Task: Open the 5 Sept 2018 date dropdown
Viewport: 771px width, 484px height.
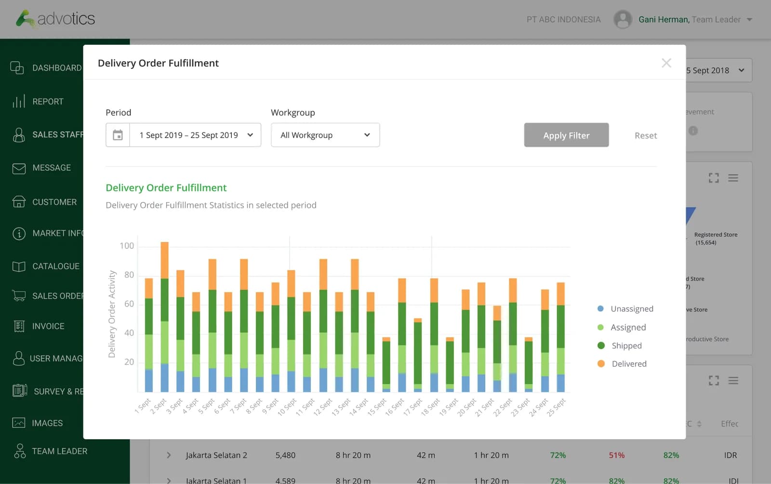Action: point(718,70)
